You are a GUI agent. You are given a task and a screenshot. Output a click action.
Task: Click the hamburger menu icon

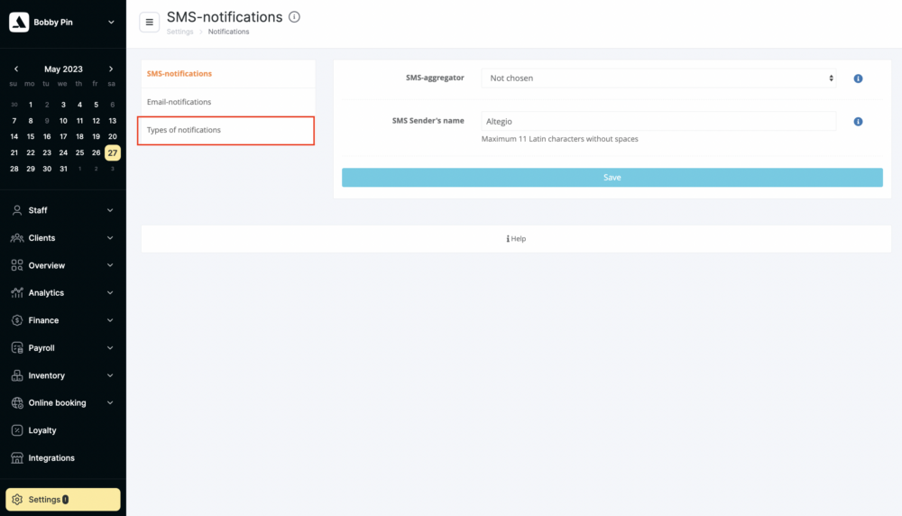[150, 23]
